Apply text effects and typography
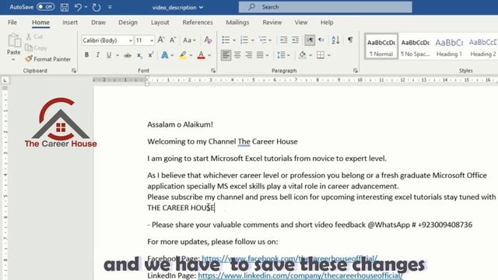The width and height of the screenshot is (498, 280). pos(164,55)
